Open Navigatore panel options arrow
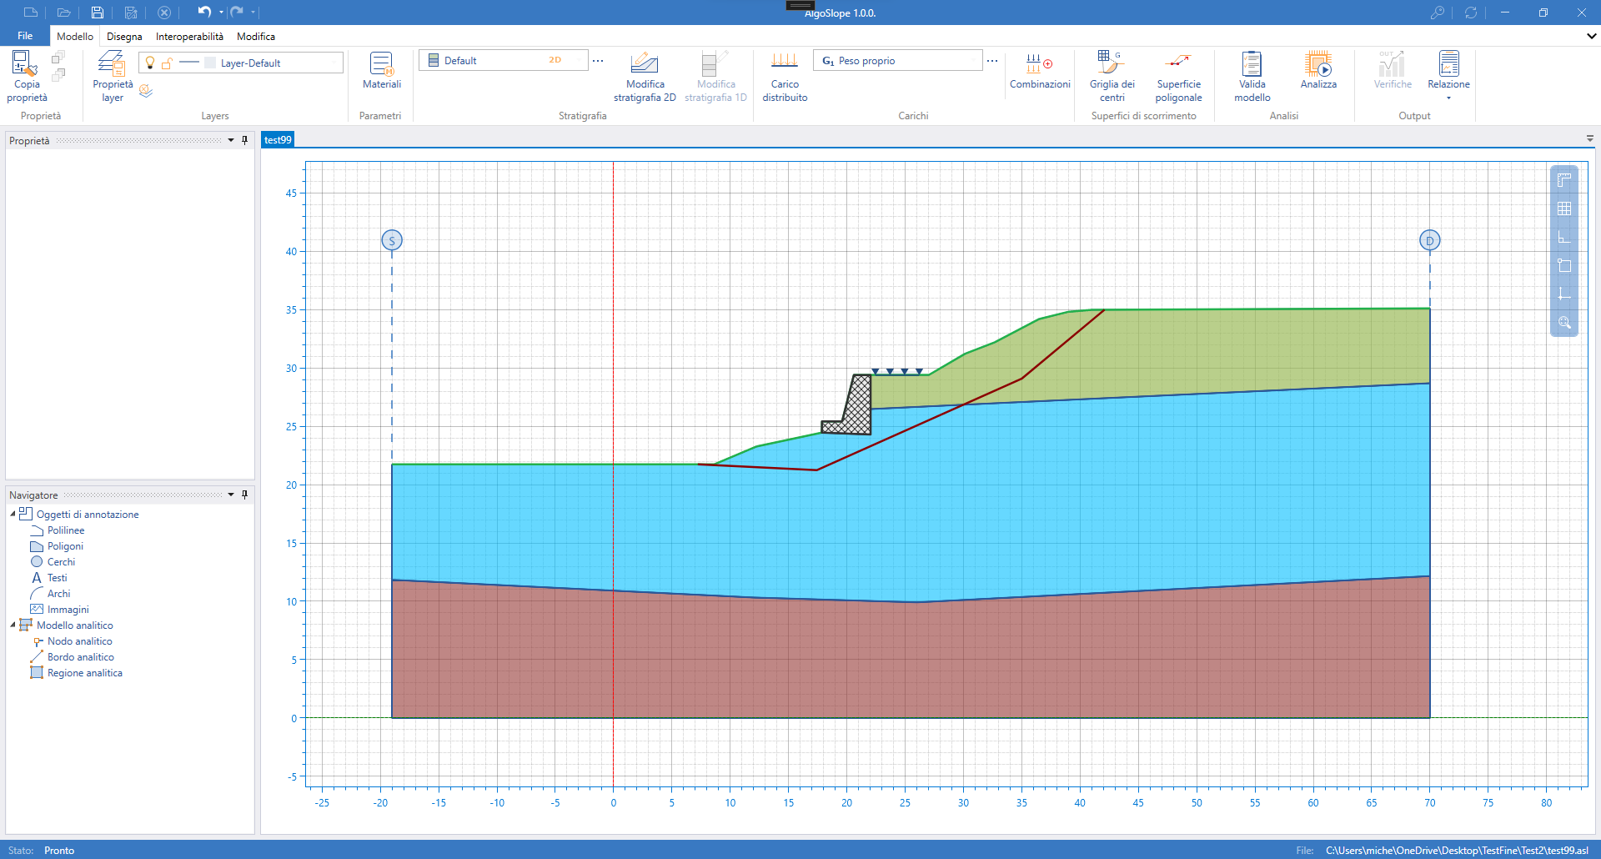The width and height of the screenshot is (1601, 859). point(231,495)
